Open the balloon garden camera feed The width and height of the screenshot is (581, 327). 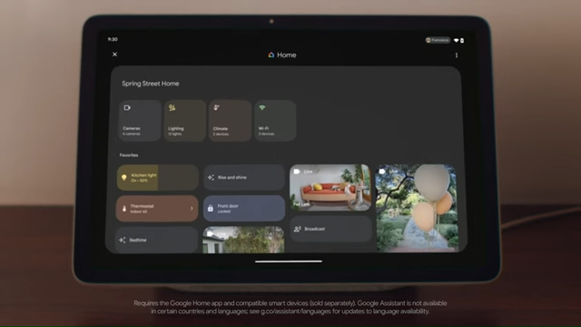click(418, 208)
